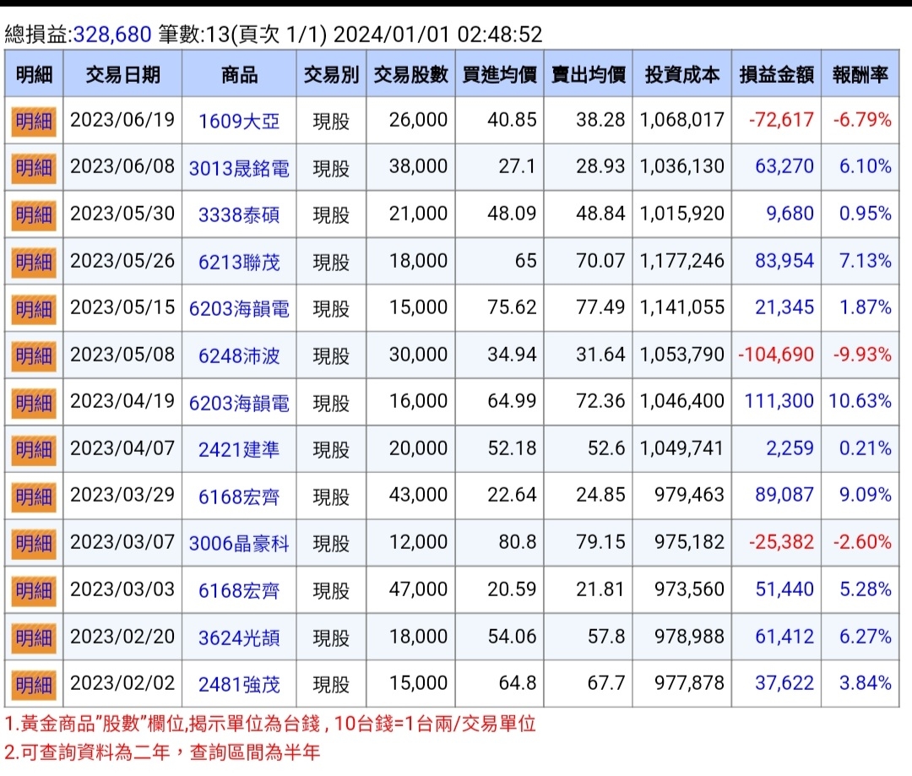912x776 pixels.
Task: Click footnote about 黃金商品 股數 units
Action: pos(270,724)
